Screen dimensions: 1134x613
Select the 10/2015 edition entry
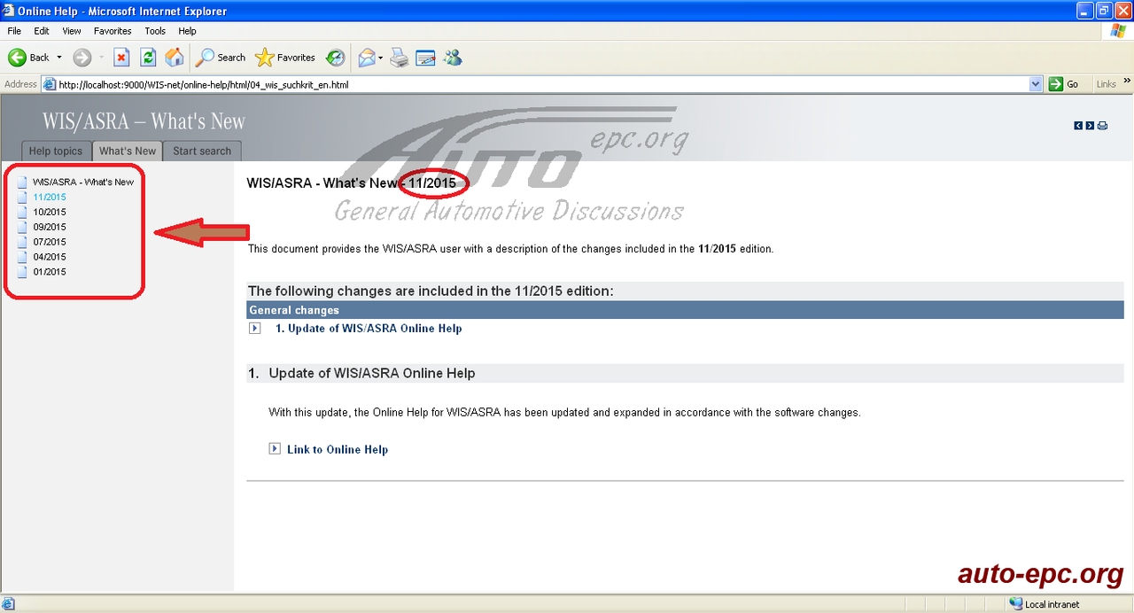(x=50, y=213)
